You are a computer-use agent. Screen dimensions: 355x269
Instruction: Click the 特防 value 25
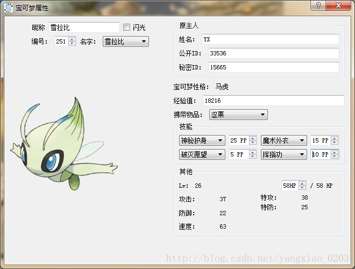click(x=304, y=207)
